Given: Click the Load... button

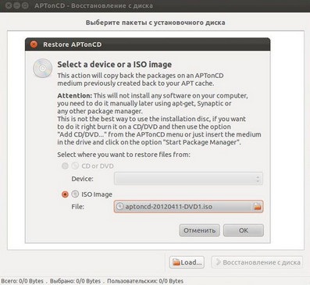Looking at the screenshot, I should (187, 262).
